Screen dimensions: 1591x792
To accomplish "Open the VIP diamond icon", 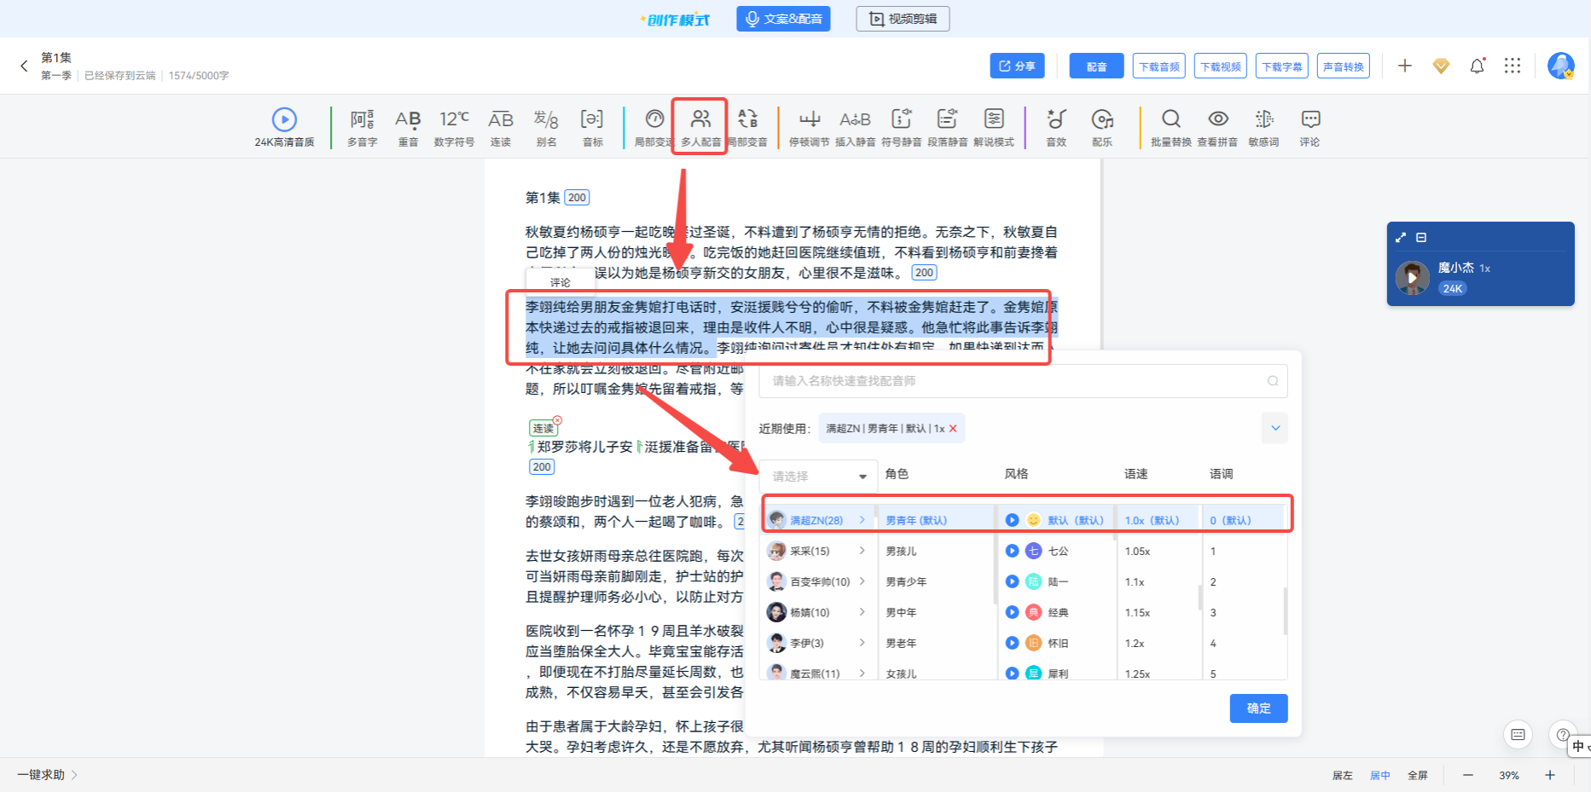I will pos(1441,66).
